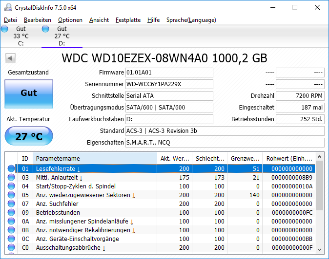Sort by the ID column header

click(25, 159)
